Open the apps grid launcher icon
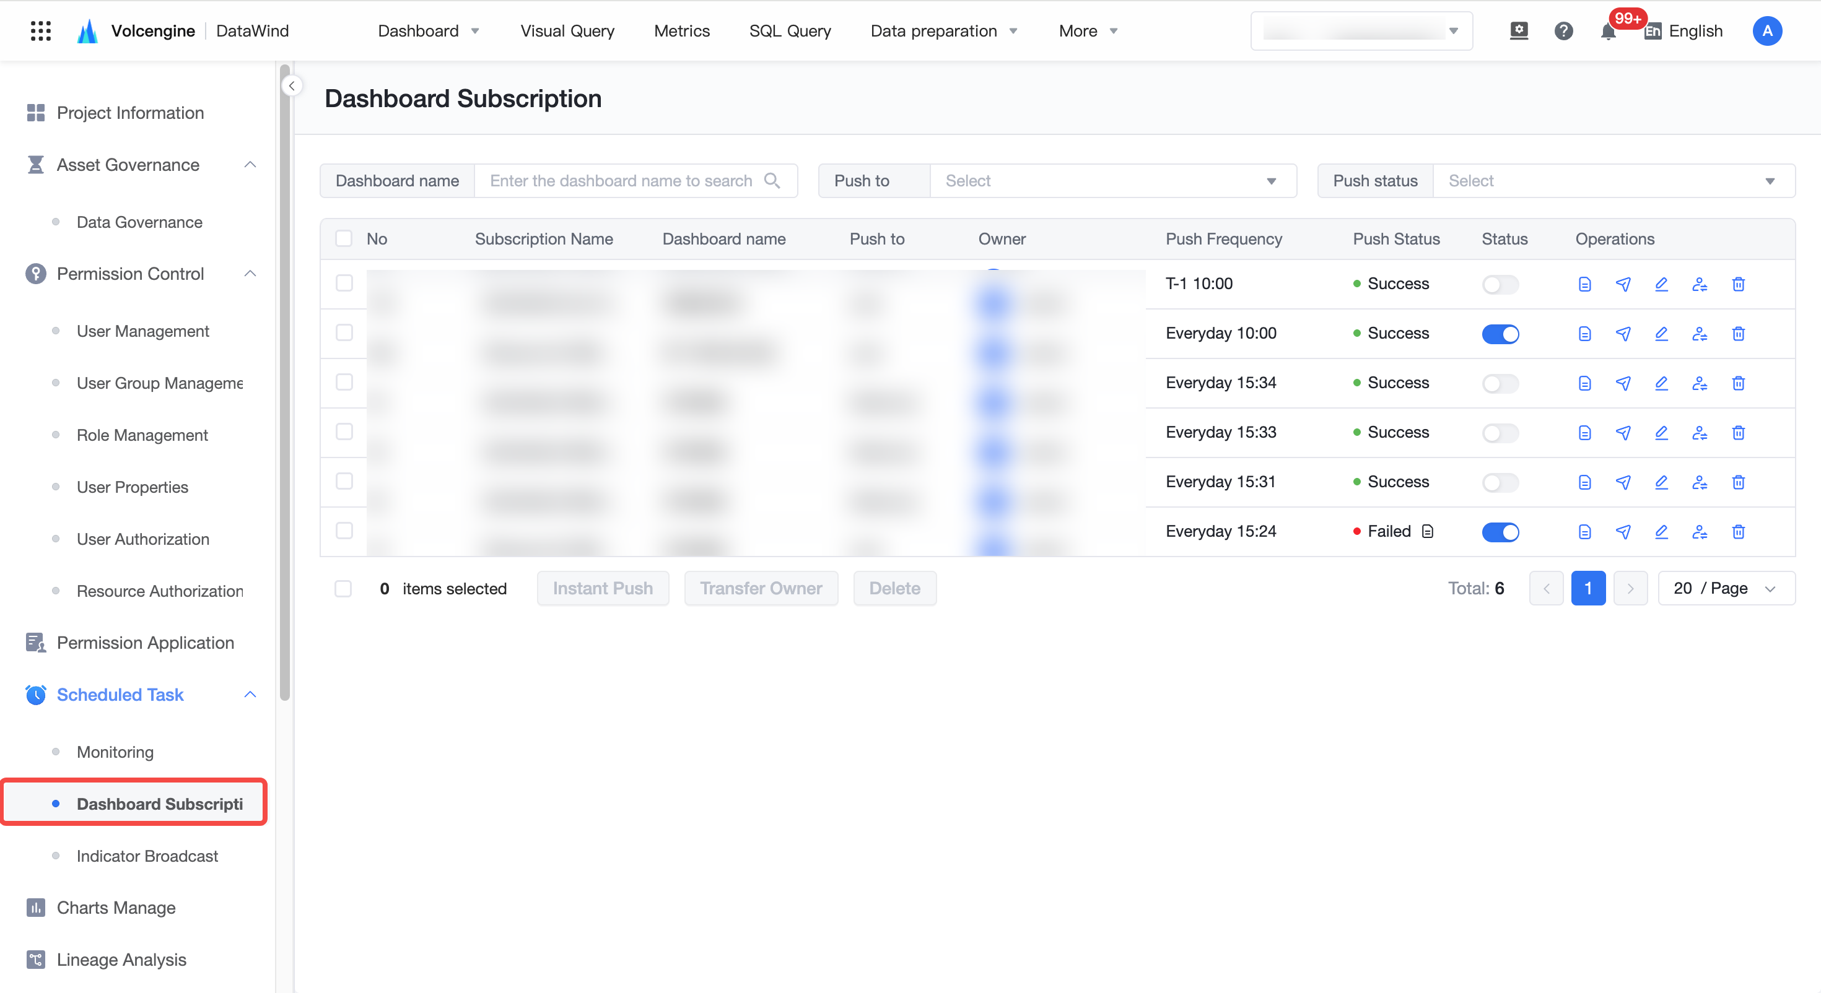This screenshot has width=1821, height=993. pos(41,31)
